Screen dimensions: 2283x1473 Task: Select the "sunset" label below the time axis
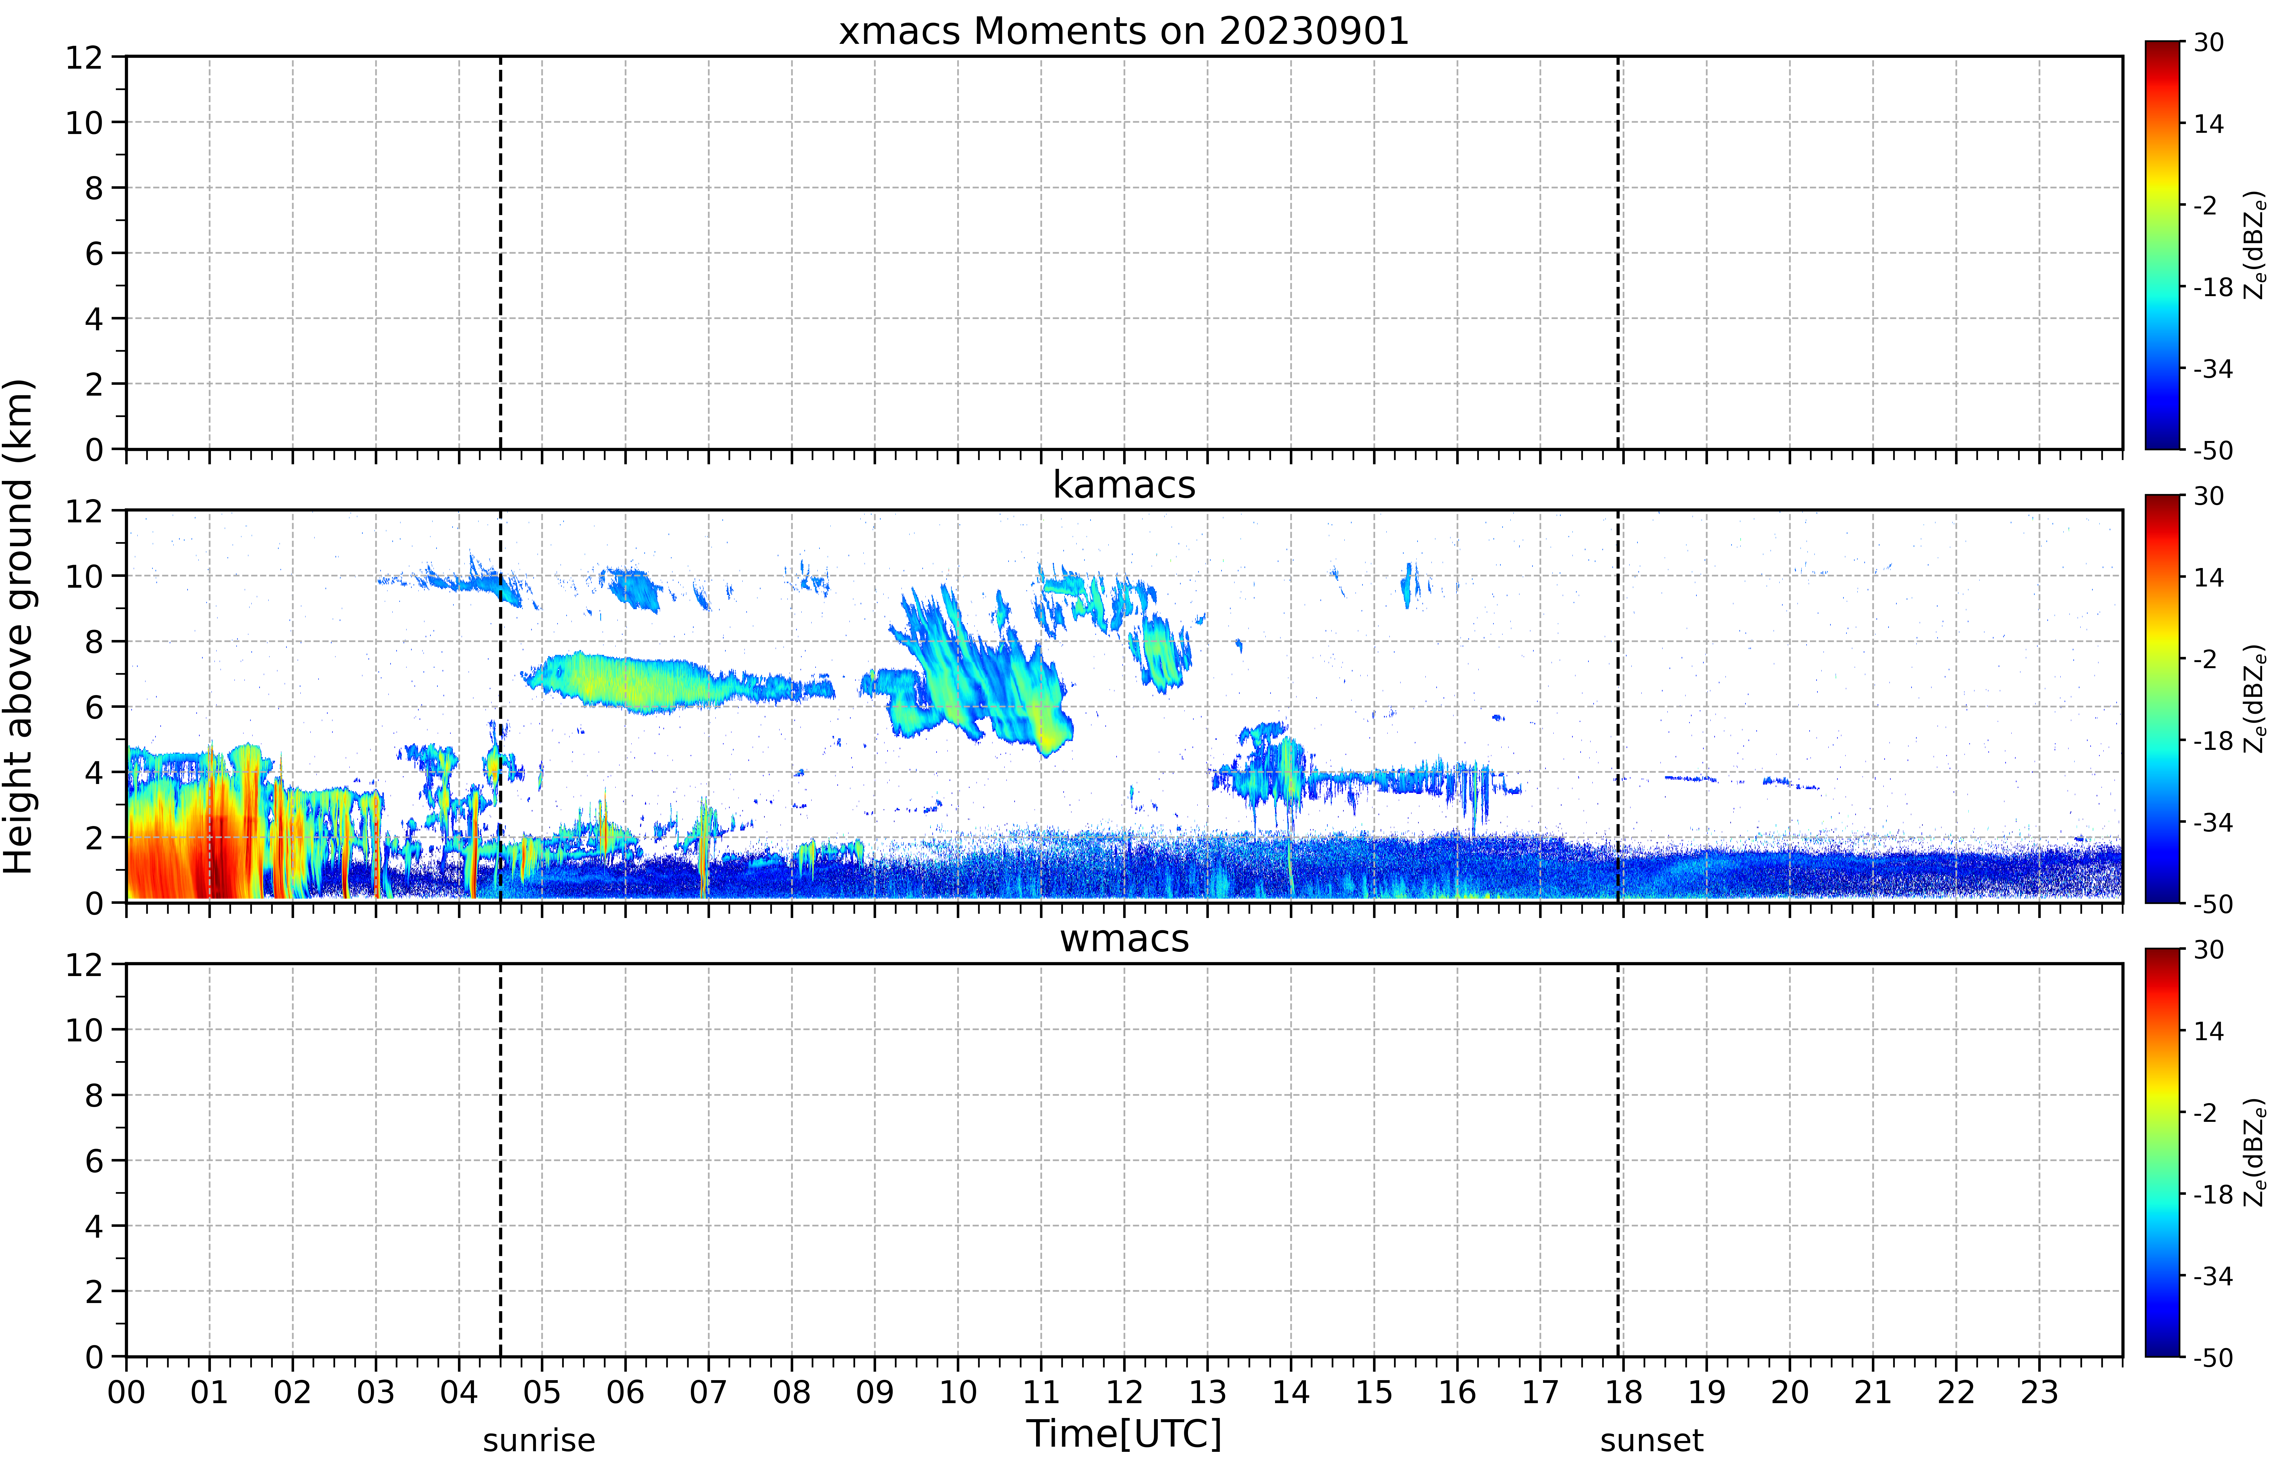tap(1652, 1440)
